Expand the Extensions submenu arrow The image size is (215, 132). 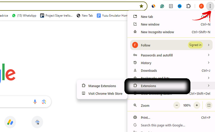pyautogui.click(x=209, y=86)
